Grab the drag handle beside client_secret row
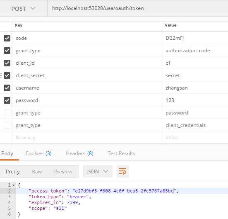The height and width of the screenshot is (219, 228). [1, 75]
